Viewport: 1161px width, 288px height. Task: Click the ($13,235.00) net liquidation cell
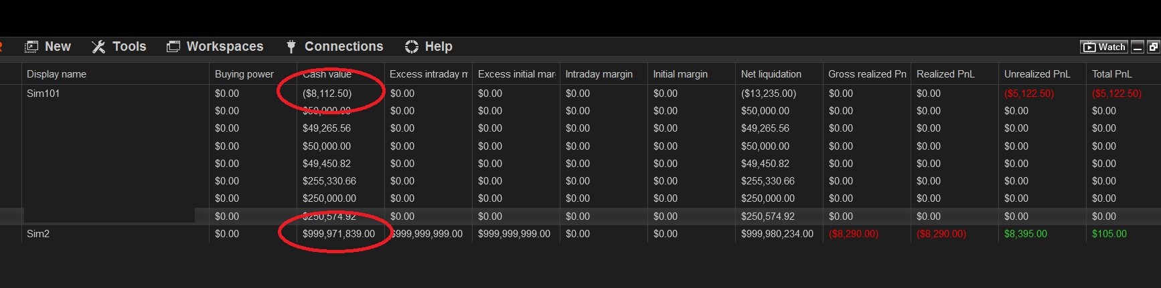coord(769,94)
